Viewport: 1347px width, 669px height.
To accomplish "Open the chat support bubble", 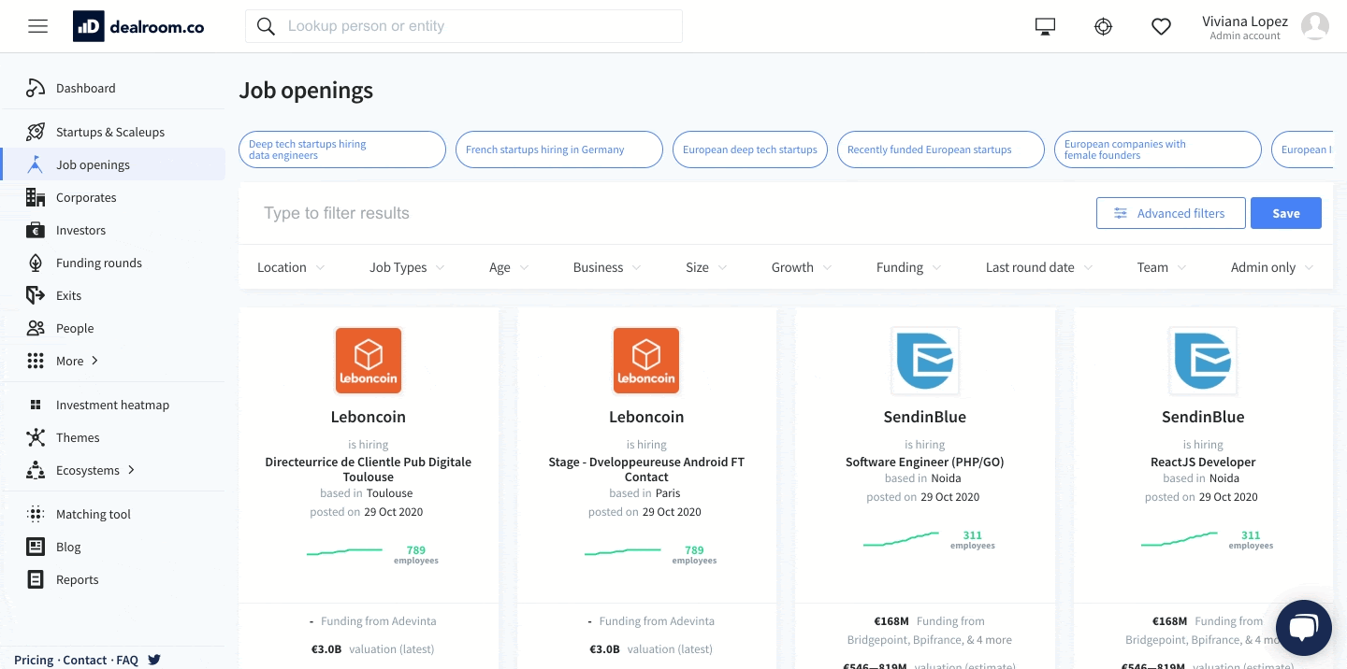I will point(1303,628).
